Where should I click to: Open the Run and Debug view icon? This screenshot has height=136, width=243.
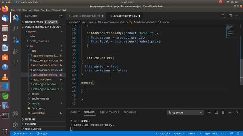[15, 51]
